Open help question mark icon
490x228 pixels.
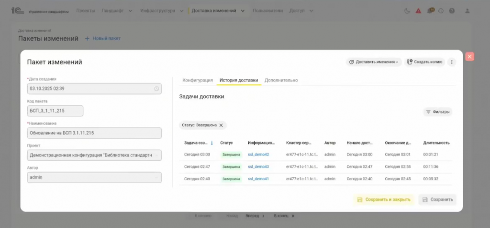pos(452,11)
